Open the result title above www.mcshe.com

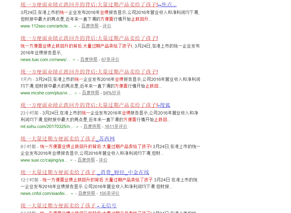[x=89, y=72]
